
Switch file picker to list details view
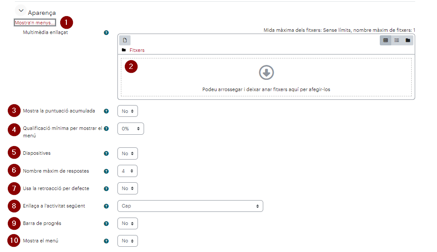point(396,41)
